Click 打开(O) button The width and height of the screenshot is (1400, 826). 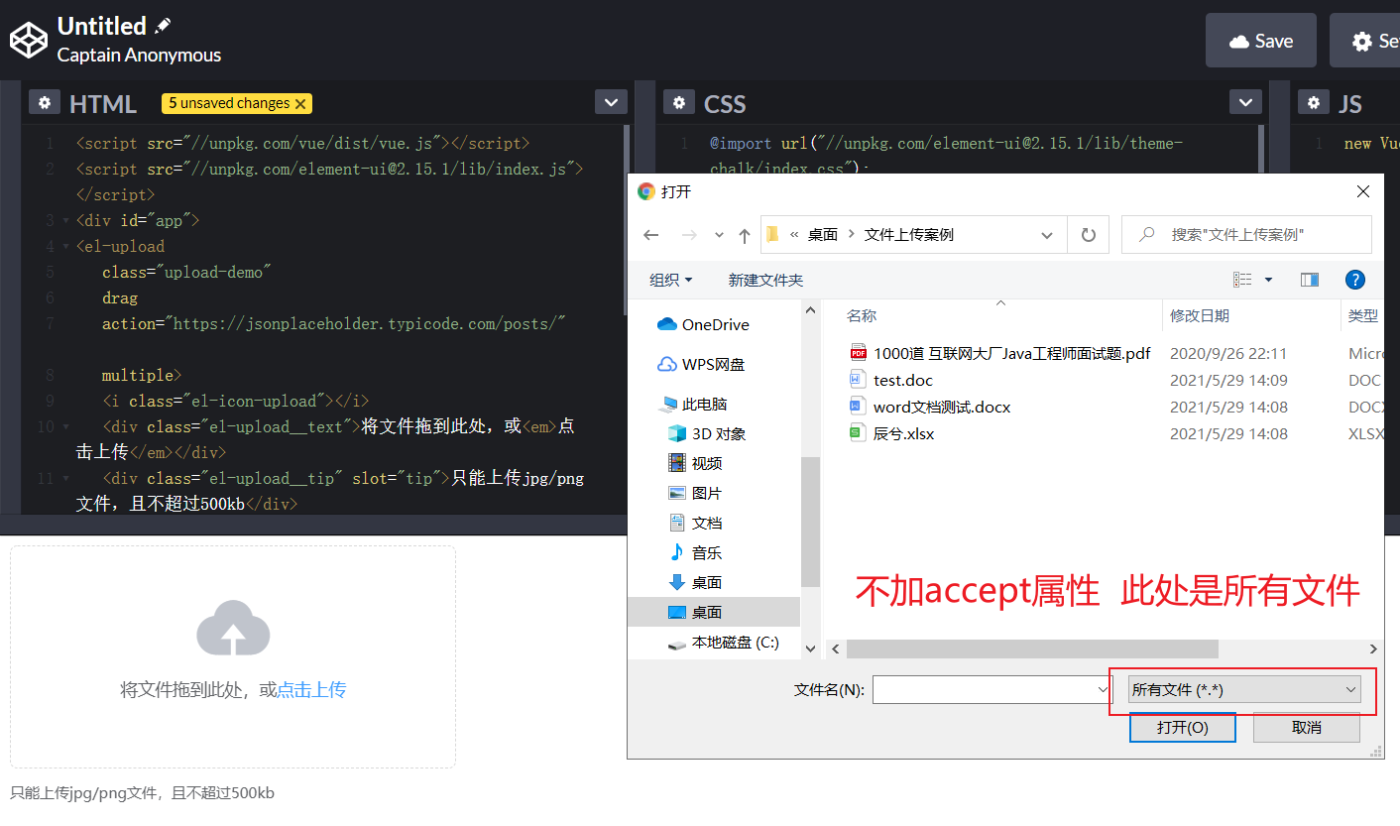(x=1183, y=727)
